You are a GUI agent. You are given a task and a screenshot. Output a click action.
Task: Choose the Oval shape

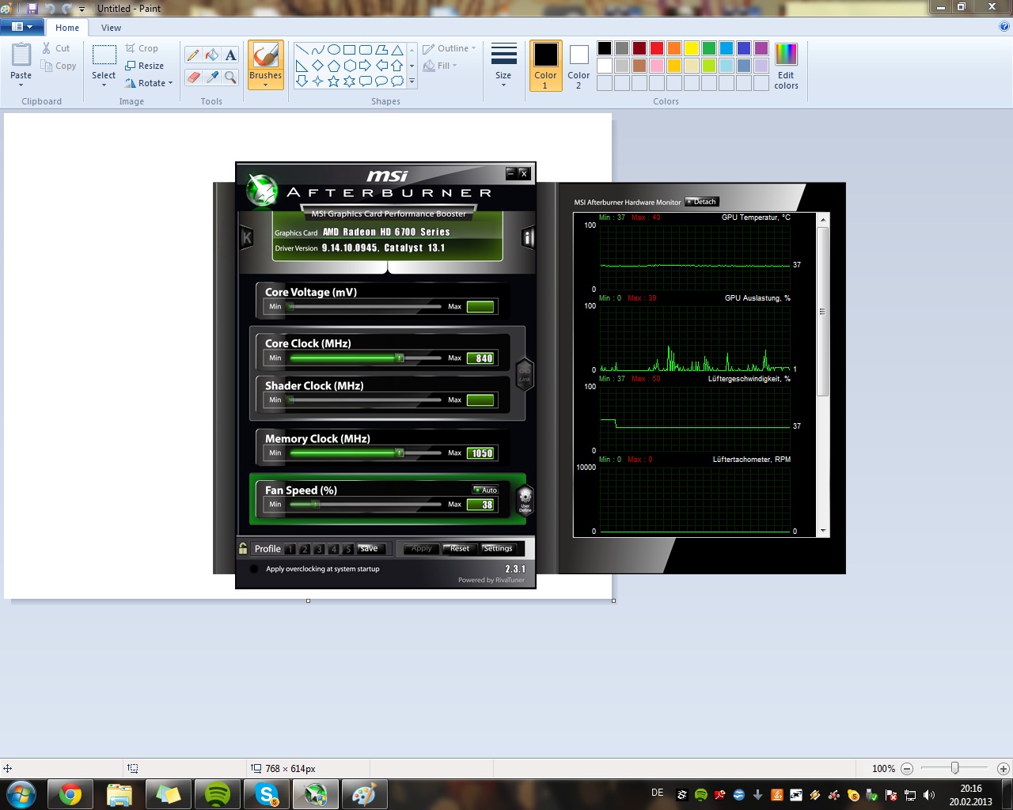(x=333, y=49)
